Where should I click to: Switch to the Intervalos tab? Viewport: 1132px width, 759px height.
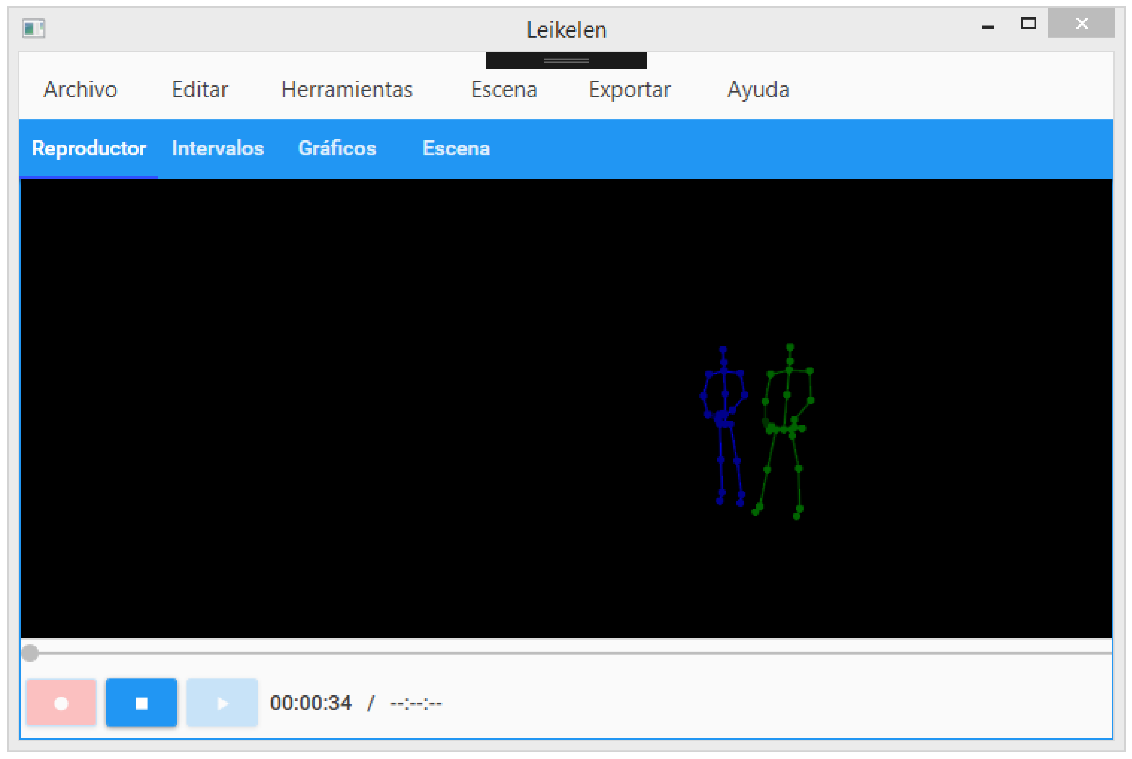tap(217, 149)
